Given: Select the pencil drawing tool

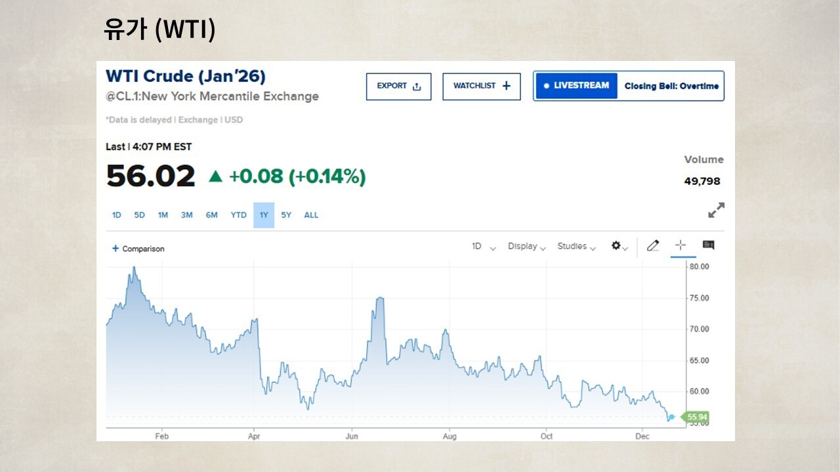Looking at the screenshot, I should 652,246.
